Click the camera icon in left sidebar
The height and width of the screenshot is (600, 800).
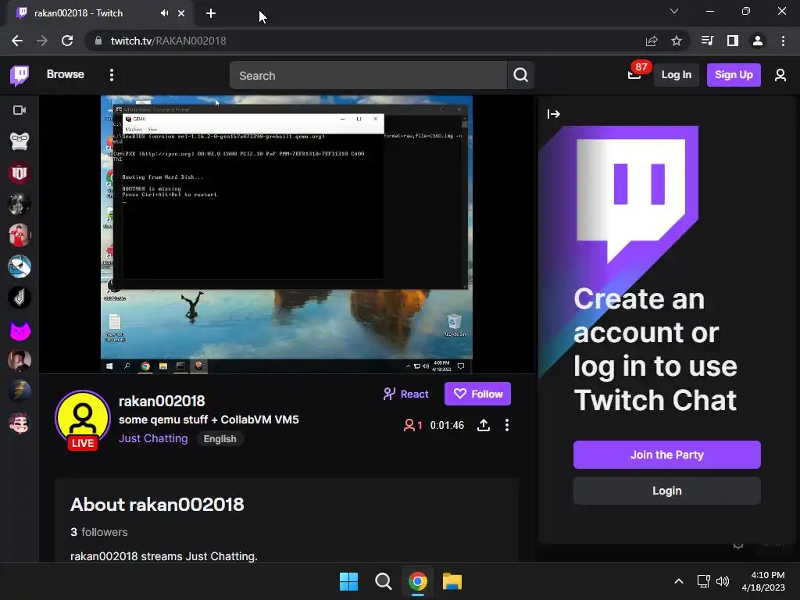[20, 110]
